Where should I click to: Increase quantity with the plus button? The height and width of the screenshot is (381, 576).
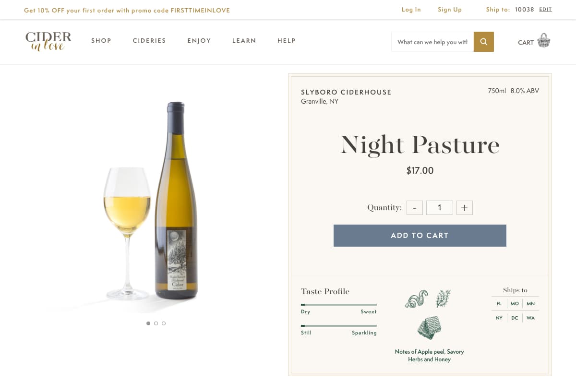coord(464,208)
